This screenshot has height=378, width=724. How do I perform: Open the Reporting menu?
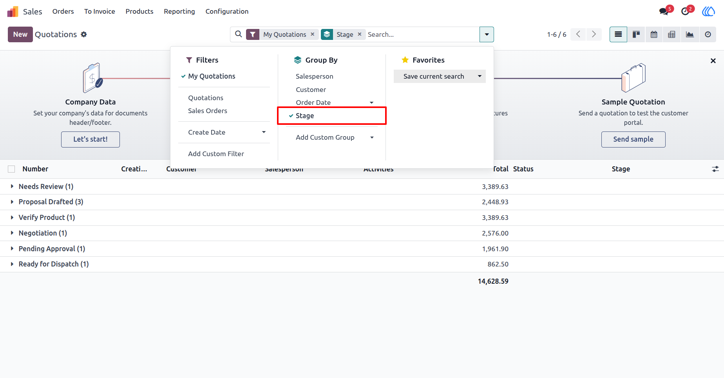click(179, 11)
